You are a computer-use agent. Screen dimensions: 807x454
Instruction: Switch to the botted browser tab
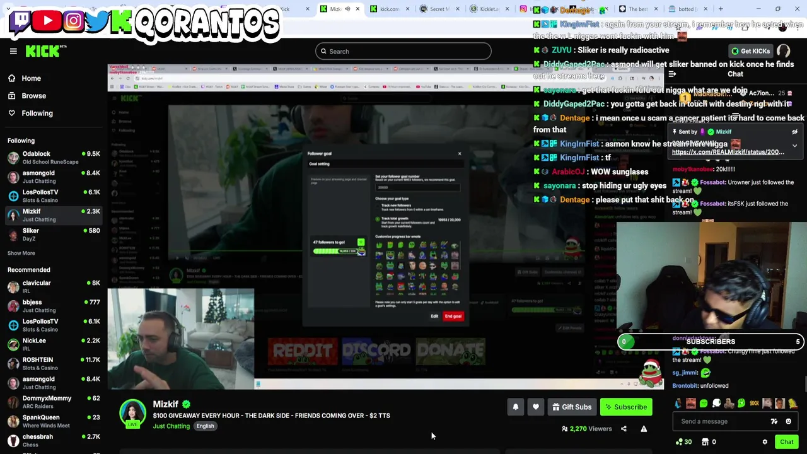[x=687, y=9]
